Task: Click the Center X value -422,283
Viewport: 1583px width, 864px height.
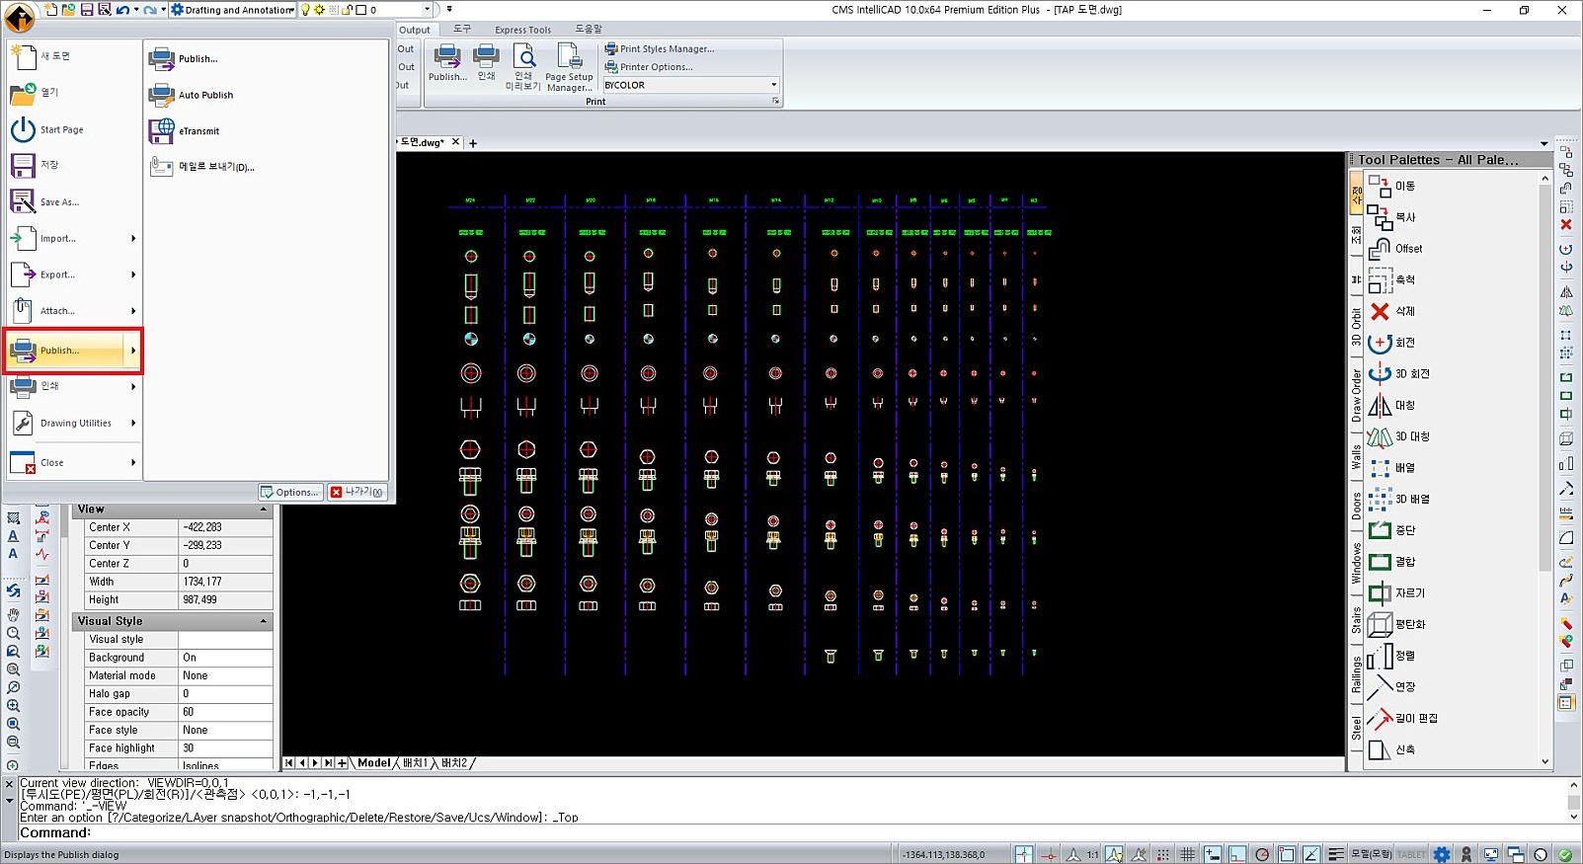Action: tap(225, 527)
